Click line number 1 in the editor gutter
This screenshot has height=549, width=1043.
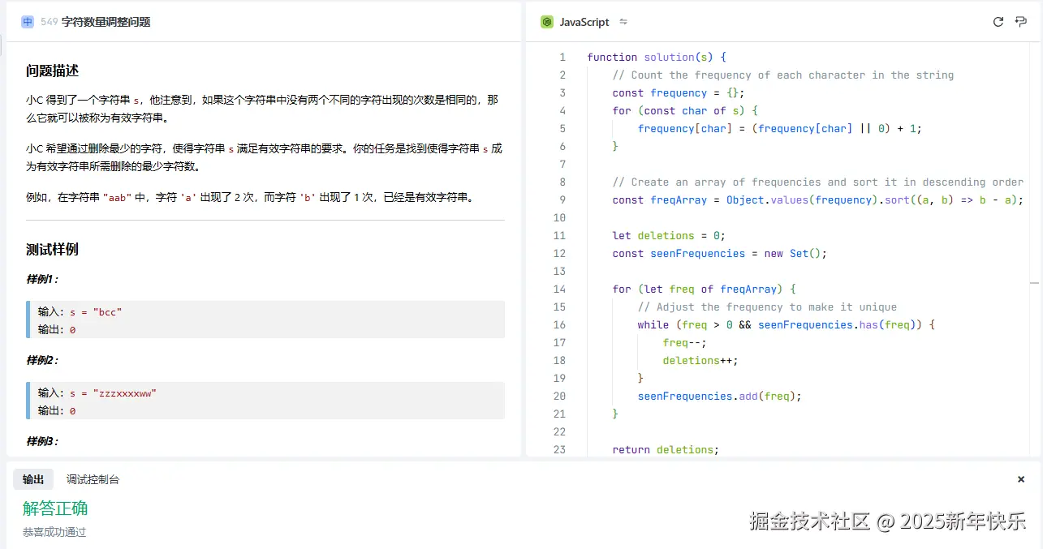coord(562,57)
